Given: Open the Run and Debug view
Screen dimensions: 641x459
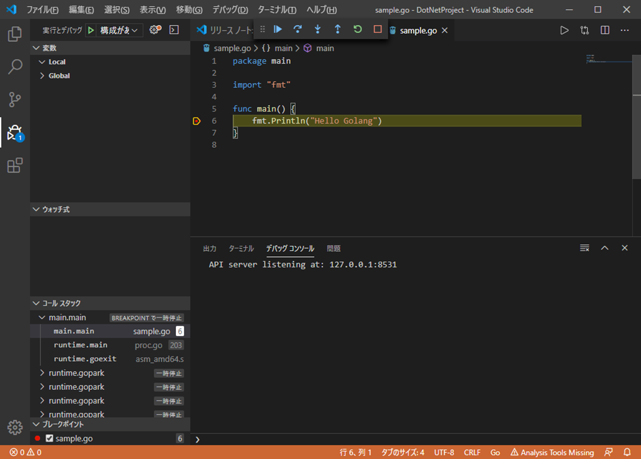Looking at the screenshot, I should tap(15, 133).
